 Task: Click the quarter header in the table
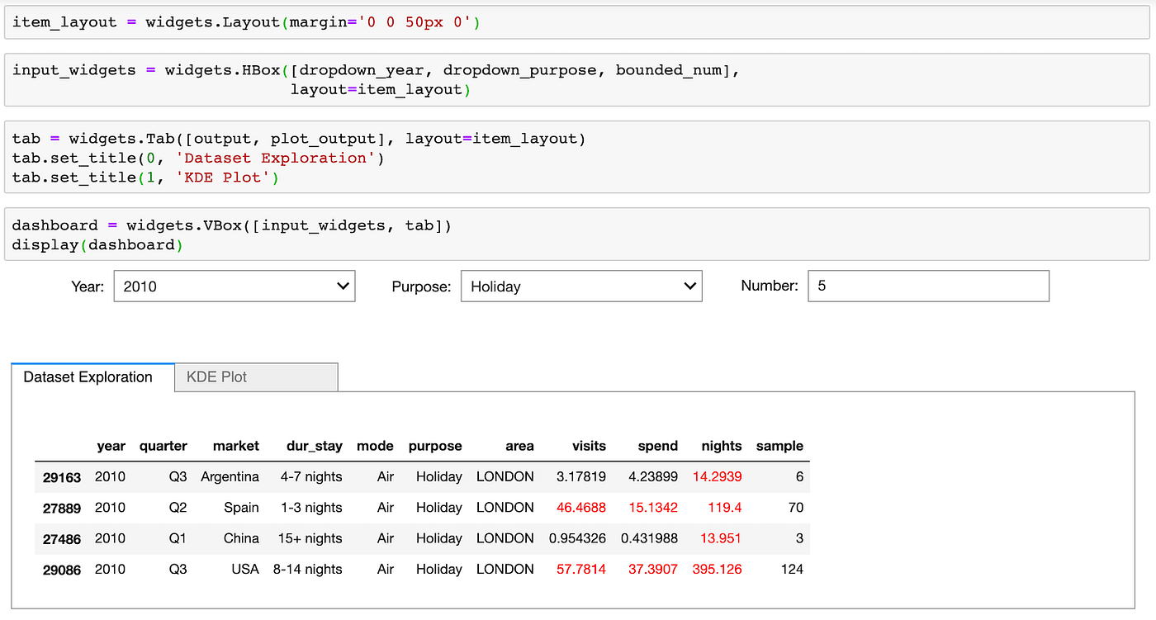click(163, 446)
